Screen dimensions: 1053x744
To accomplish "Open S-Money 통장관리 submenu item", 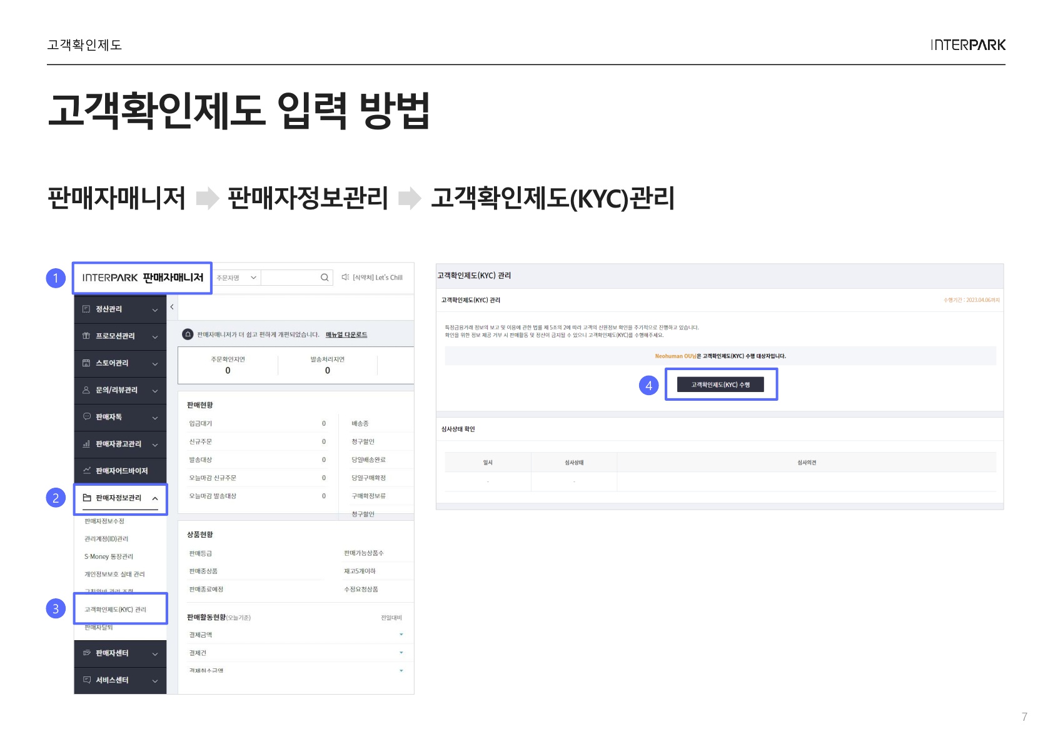I will pos(109,556).
